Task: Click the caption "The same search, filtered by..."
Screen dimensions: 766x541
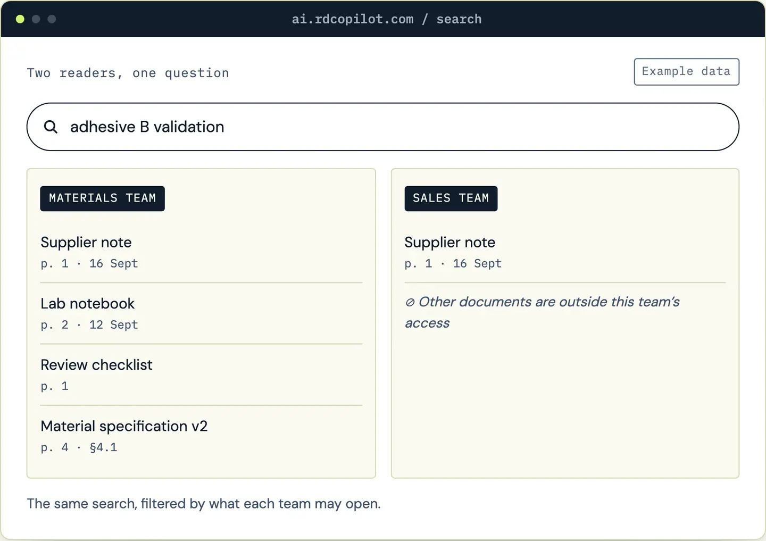Action: [204, 504]
